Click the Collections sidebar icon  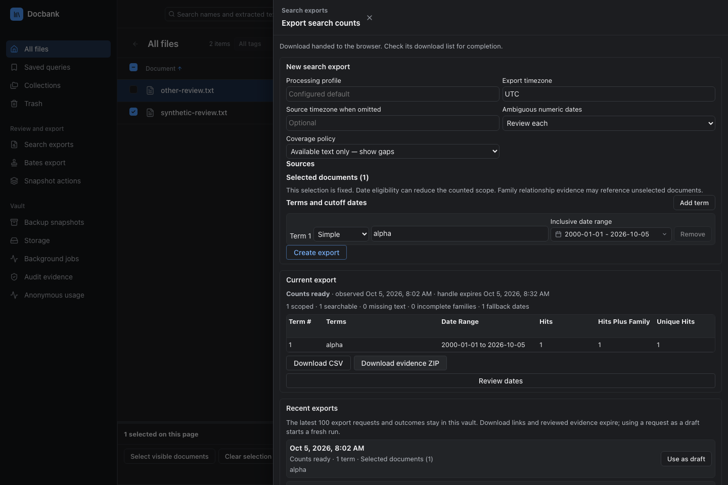14,85
